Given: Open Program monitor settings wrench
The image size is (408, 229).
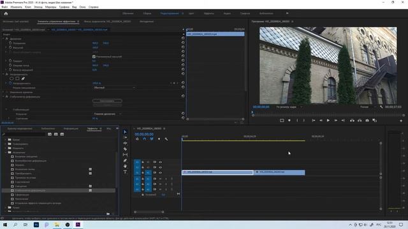Looking at the screenshot, I should pyautogui.click(x=381, y=107).
